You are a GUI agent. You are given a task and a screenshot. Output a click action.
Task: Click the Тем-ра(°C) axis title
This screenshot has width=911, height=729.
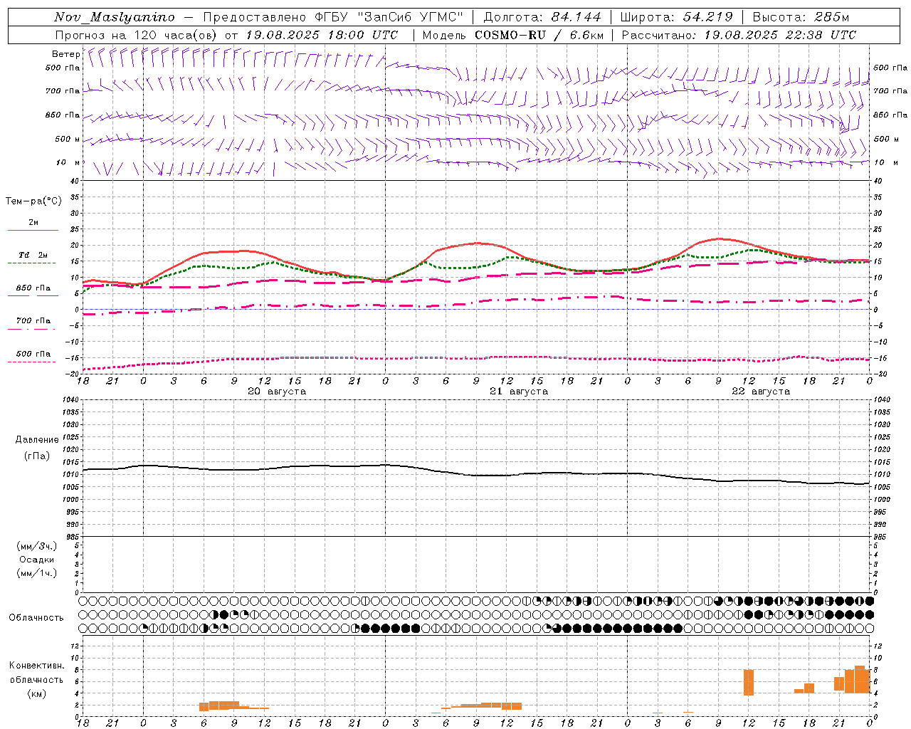point(33,201)
